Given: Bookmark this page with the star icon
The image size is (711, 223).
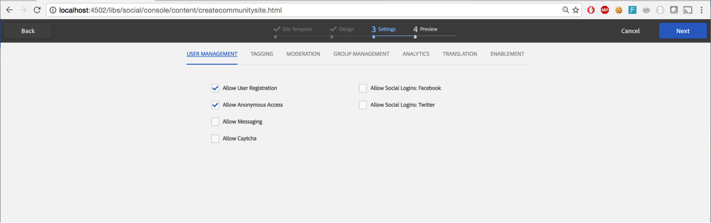Looking at the screenshot, I should tap(576, 10).
